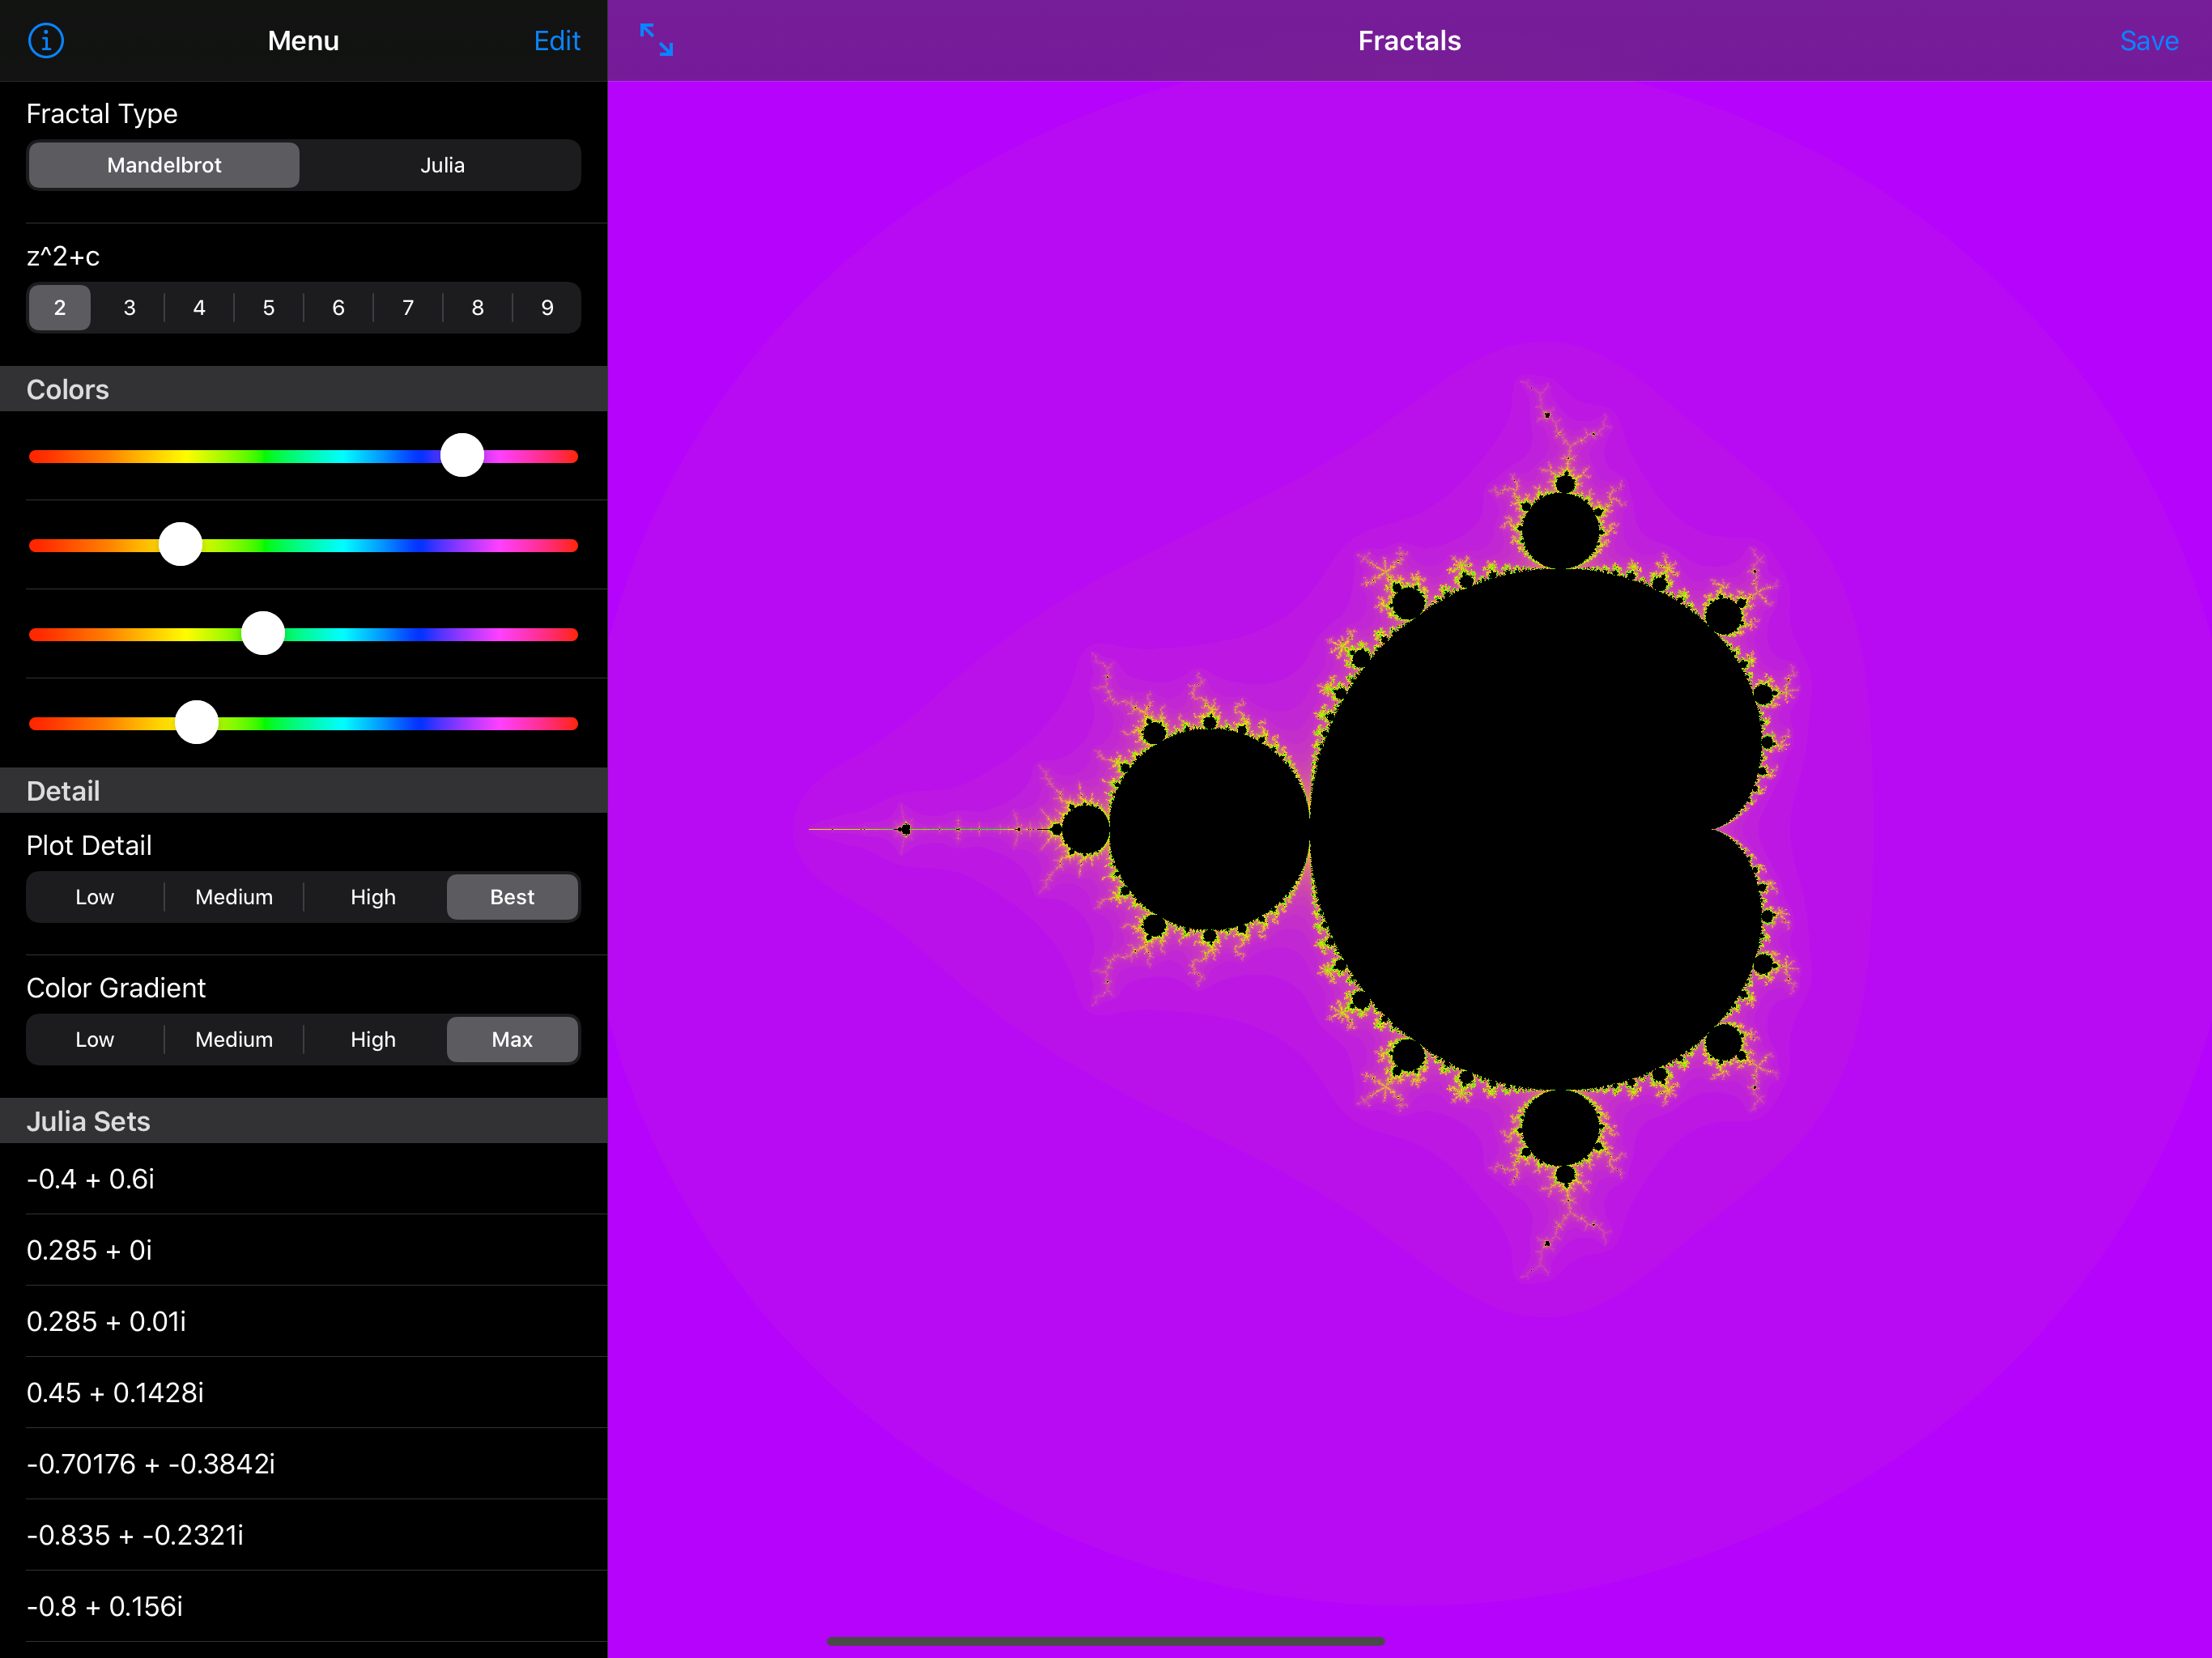This screenshot has width=2212, height=1658.
Task: Set Plot Detail to Low
Action: tap(95, 897)
